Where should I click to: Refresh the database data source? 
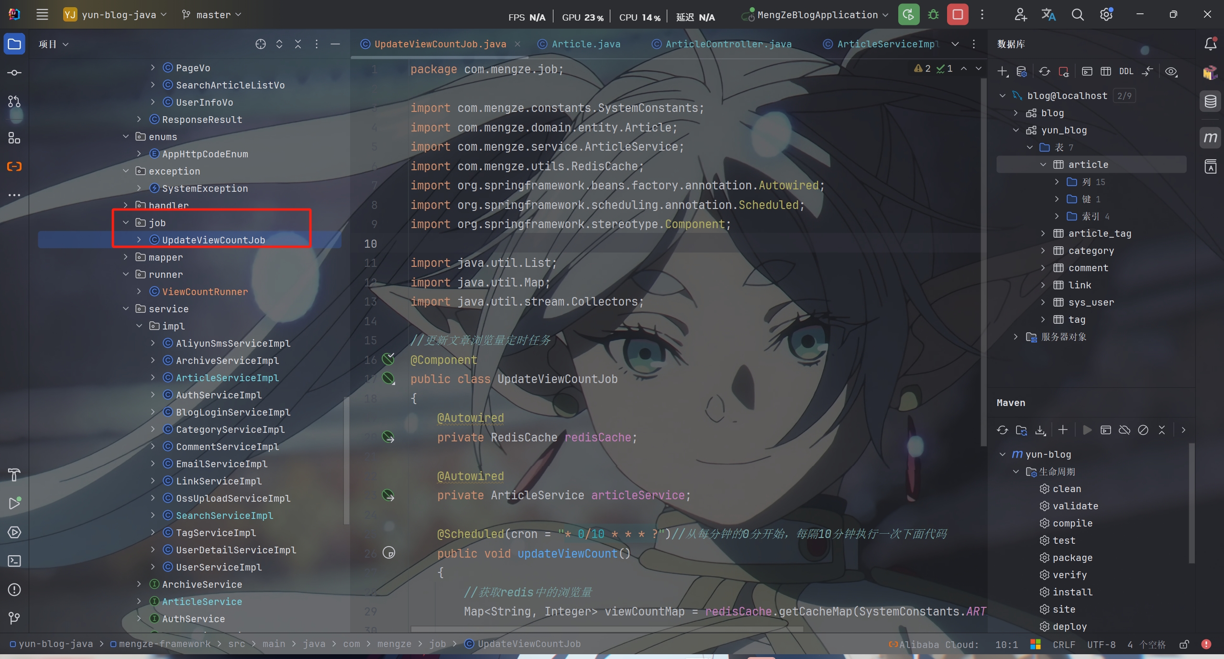click(1044, 72)
